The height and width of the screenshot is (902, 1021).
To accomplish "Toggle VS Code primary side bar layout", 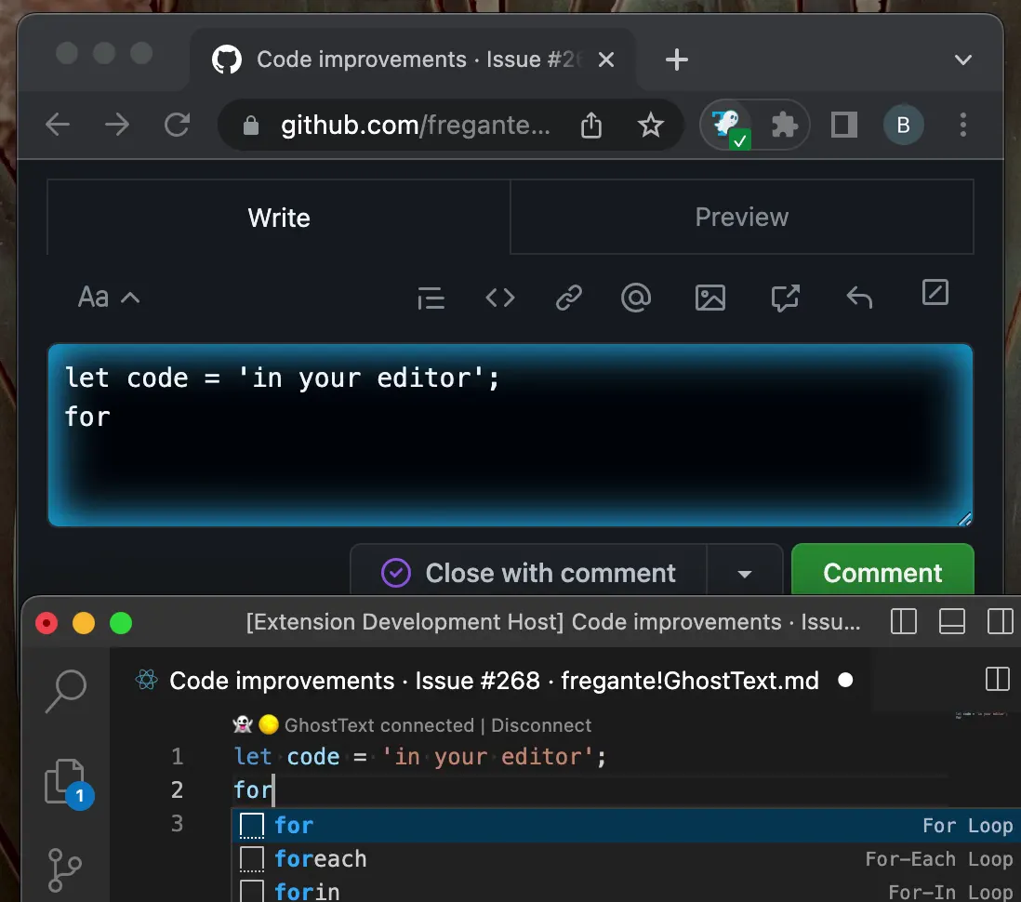I will pos(903,621).
